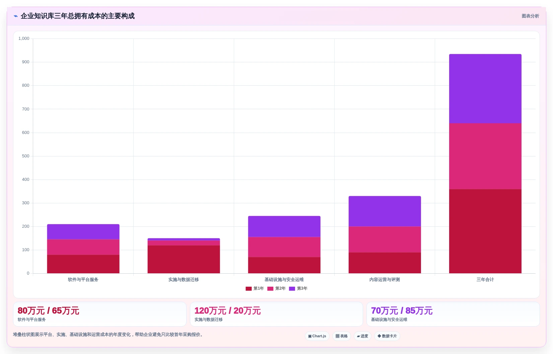The image size is (553, 354).
Task: Click the 软件与平台服务 caption in the stat card
Action: (31, 320)
